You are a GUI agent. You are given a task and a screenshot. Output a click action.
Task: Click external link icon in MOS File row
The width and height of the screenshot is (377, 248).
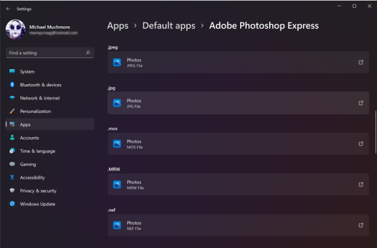pyautogui.click(x=361, y=143)
